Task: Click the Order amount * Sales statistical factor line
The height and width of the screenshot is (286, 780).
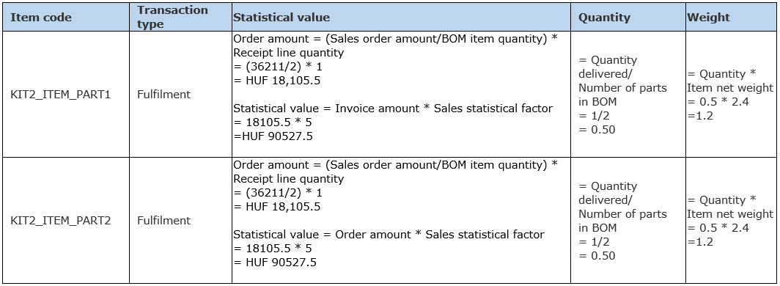Action: (389, 234)
